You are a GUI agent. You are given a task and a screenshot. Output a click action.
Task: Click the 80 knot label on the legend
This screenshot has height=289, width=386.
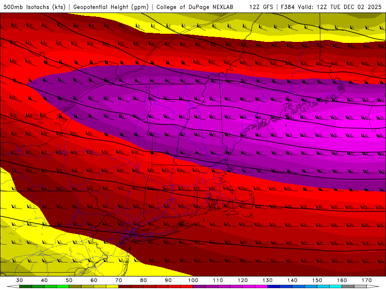pyautogui.click(x=143, y=280)
